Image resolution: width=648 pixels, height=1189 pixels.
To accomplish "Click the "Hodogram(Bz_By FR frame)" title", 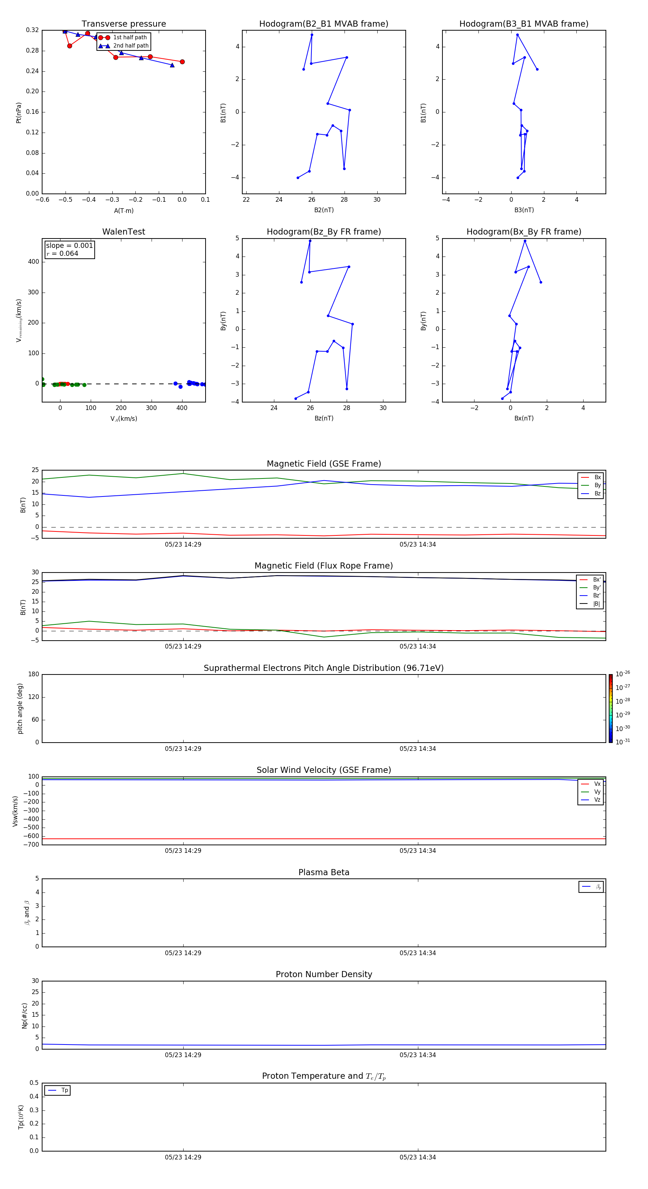I will 324,232.
